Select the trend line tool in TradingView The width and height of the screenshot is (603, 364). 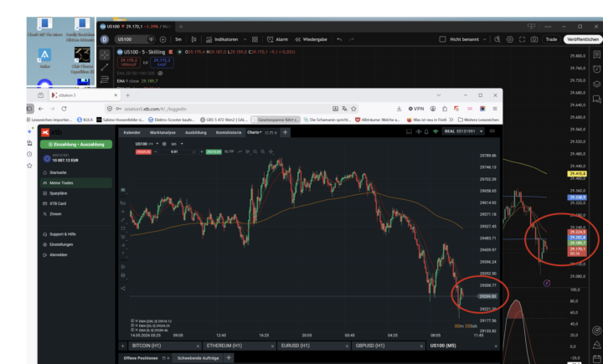coord(105,68)
